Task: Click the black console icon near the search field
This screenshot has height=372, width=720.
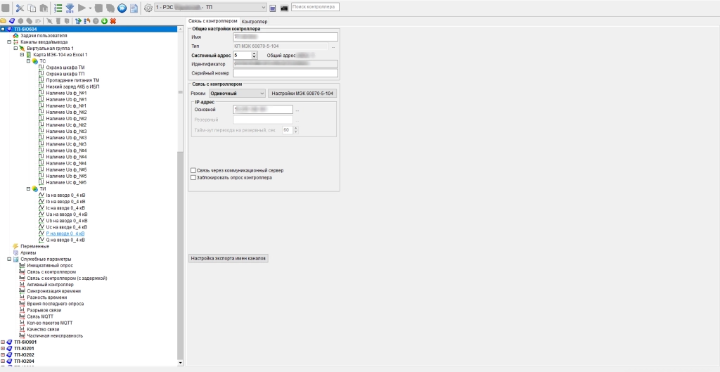Action: [284, 8]
